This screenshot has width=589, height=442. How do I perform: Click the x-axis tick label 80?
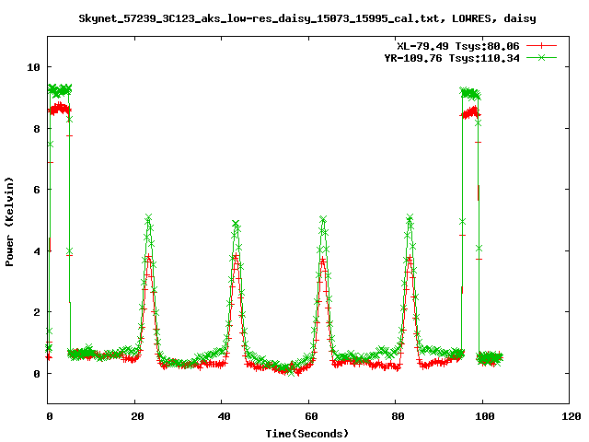point(398,416)
